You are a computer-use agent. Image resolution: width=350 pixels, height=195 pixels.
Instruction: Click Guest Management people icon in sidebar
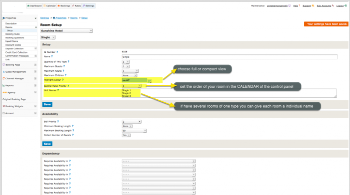pyautogui.click(x=3, y=72)
